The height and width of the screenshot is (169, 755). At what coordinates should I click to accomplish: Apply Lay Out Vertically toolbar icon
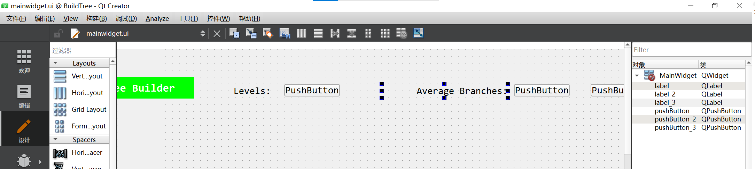pyautogui.click(x=318, y=33)
